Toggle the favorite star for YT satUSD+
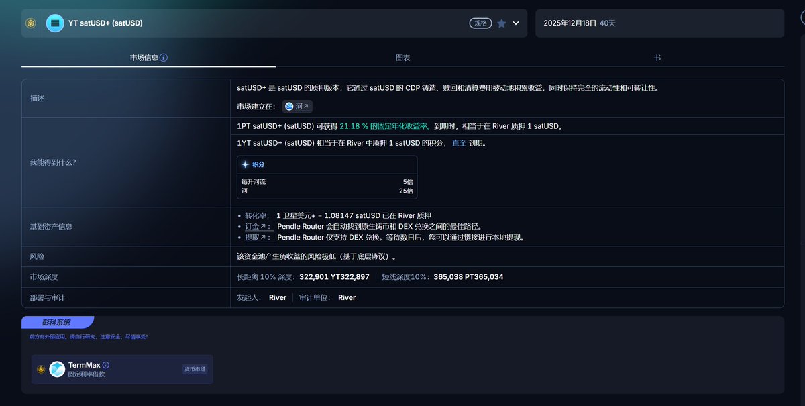The width and height of the screenshot is (805, 406). click(502, 23)
